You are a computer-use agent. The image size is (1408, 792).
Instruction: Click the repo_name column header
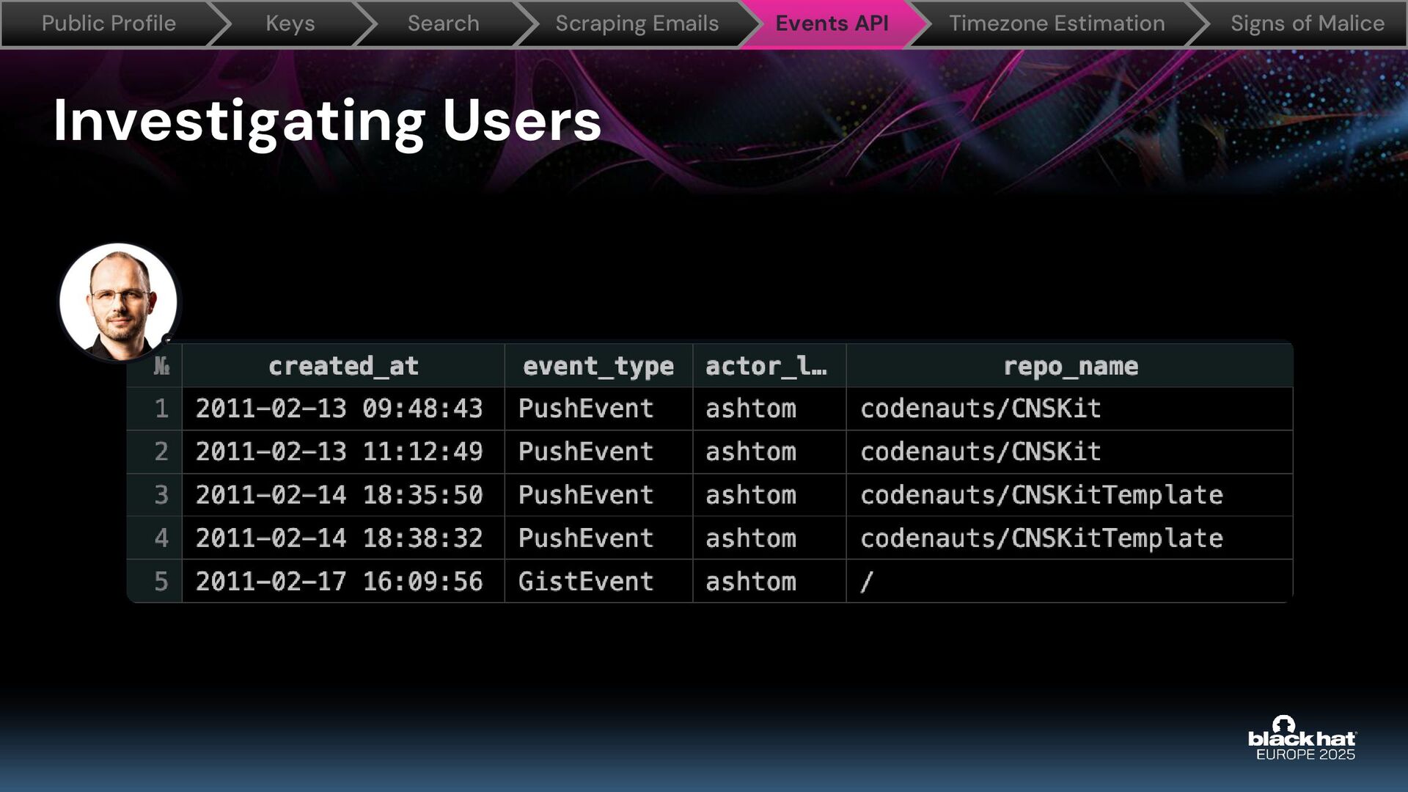coord(1070,366)
